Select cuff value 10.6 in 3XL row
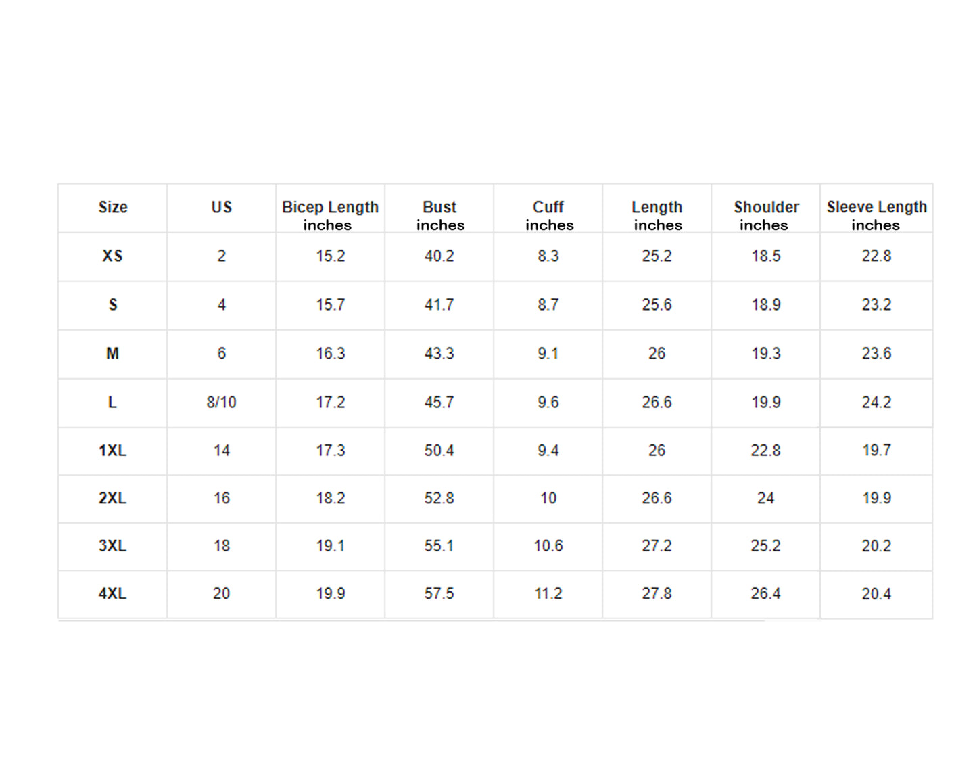This screenshot has height=782, width=977. point(548,546)
